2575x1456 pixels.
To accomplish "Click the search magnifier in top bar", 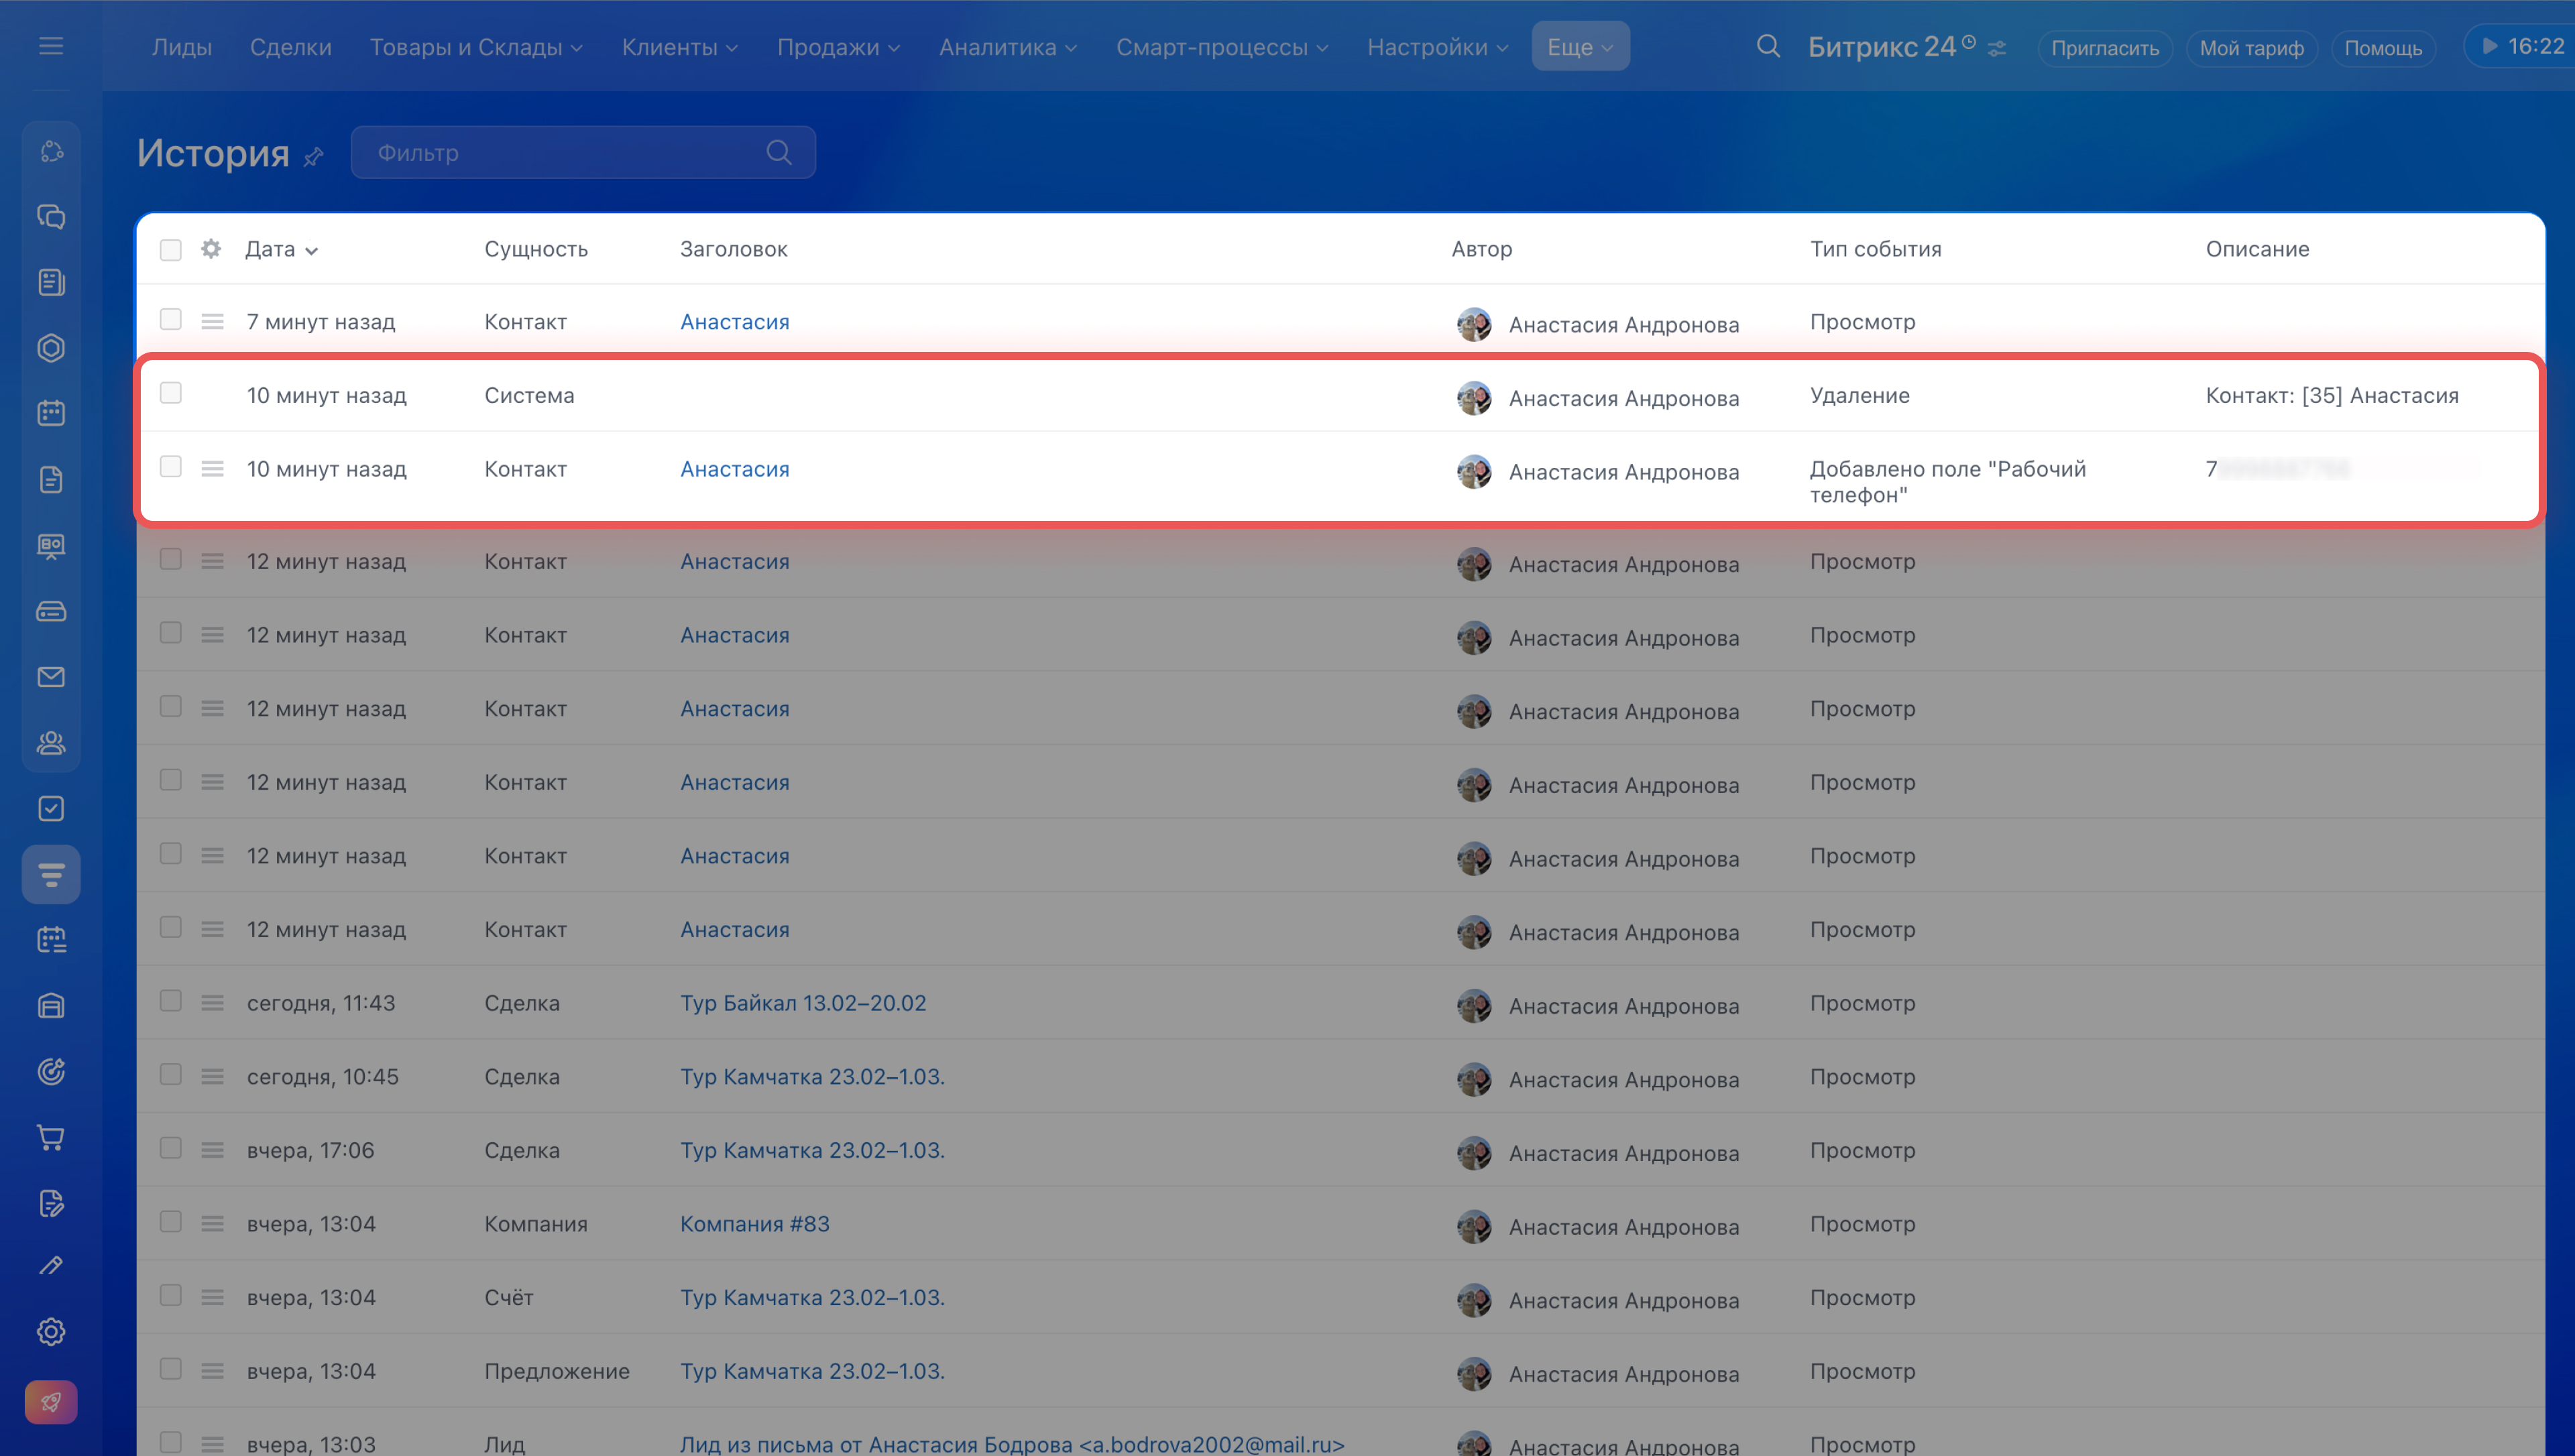I will [1767, 47].
